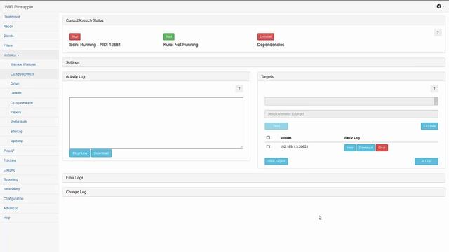Tick checkbox for socket 192.168.1.3
Viewport: 449px width, 252px height.
click(x=268, y=146)
